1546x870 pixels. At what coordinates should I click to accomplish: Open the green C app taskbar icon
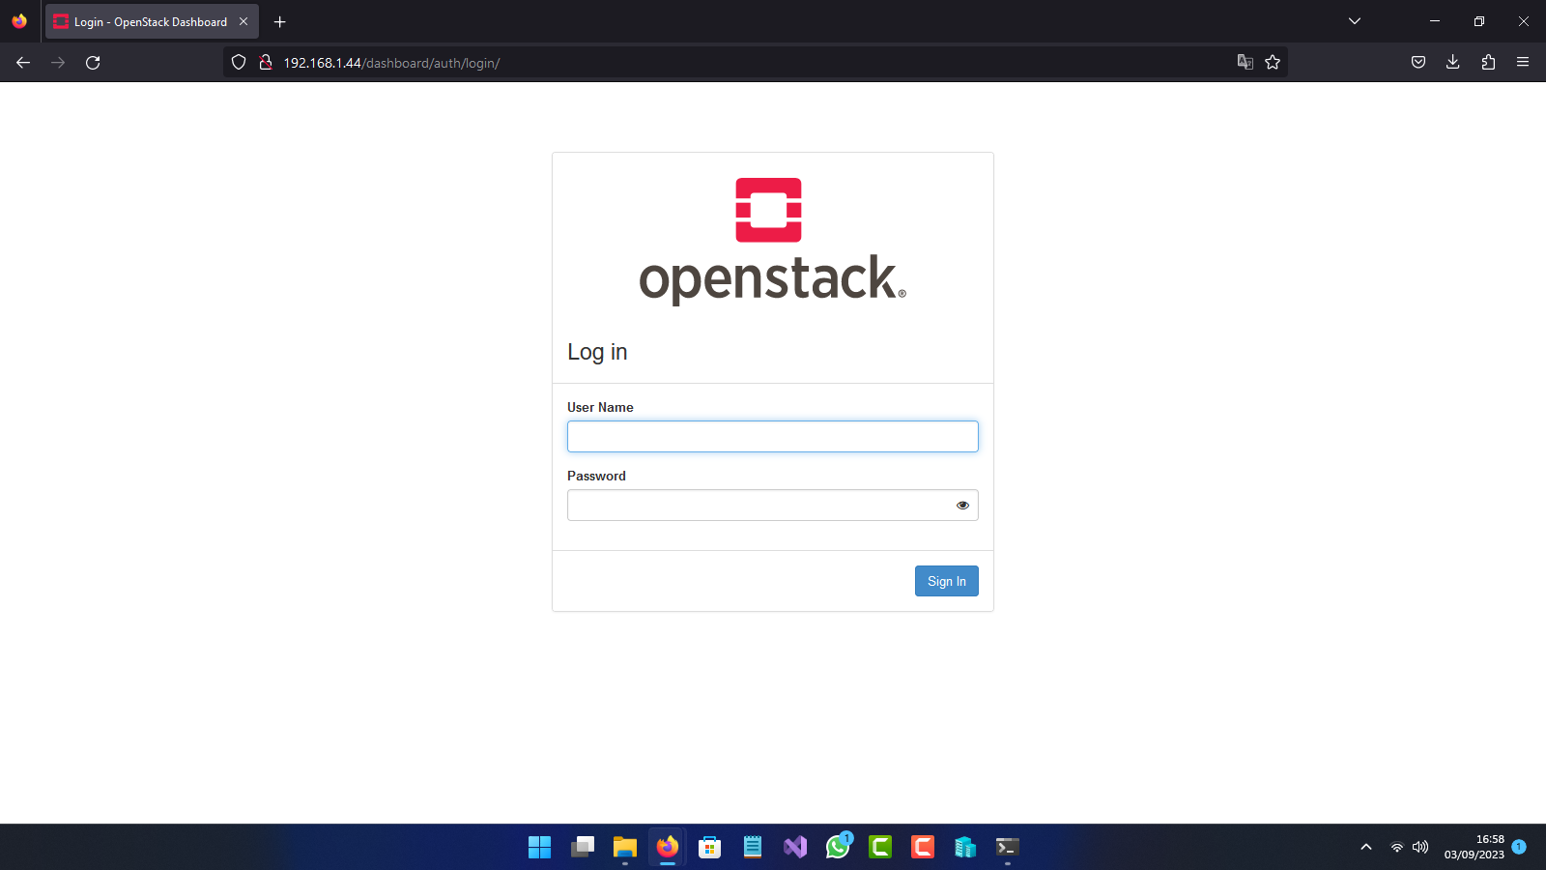click(880, 848)
